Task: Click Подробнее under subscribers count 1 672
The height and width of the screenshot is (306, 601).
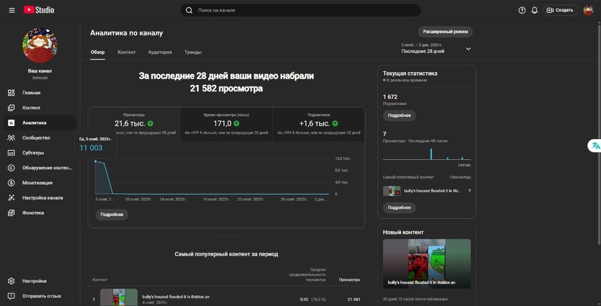Action: pyautogui.click(x=399, y=116)
